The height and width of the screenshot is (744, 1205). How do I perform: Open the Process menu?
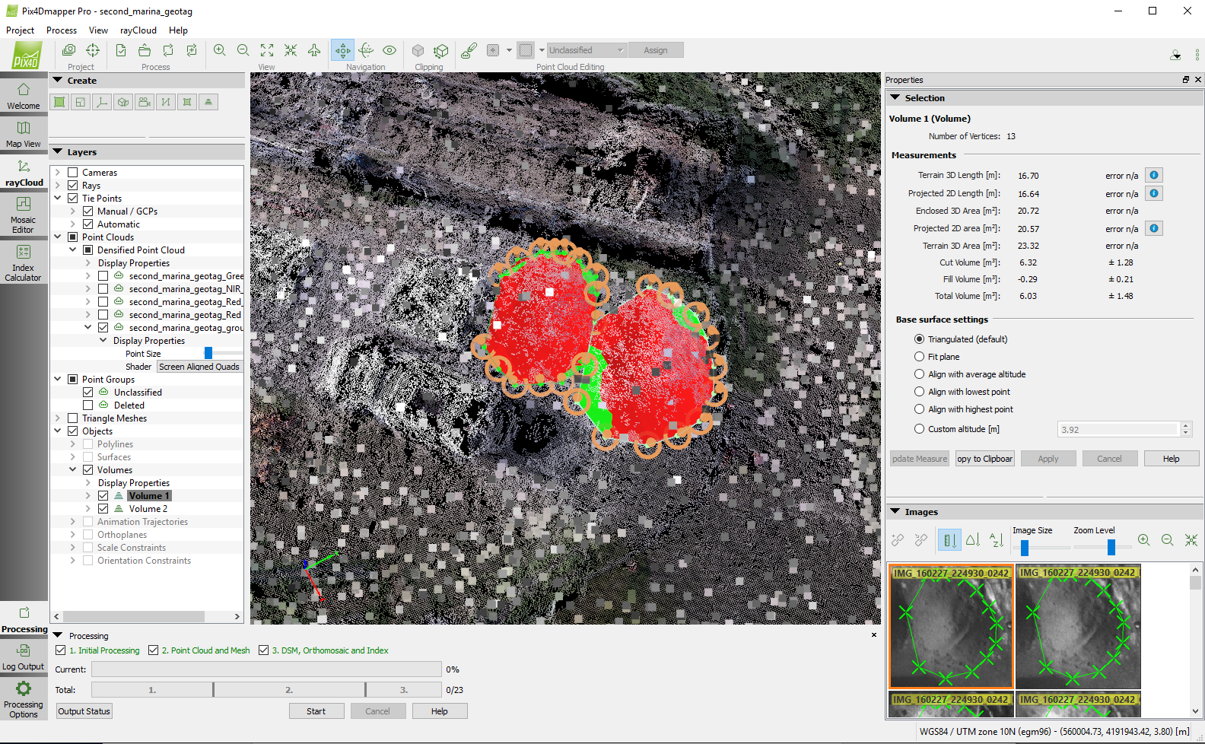pos(61,30)
